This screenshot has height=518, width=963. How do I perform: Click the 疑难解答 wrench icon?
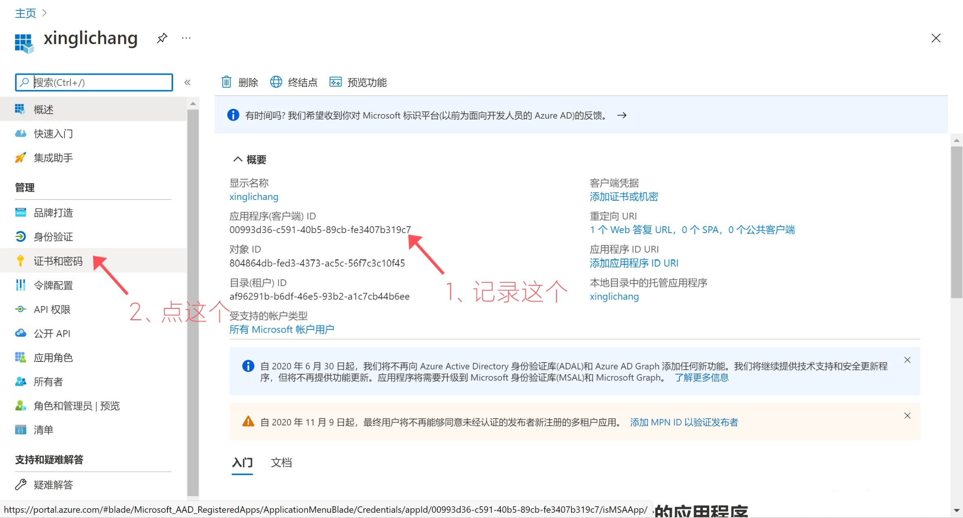tap(21, 484)
